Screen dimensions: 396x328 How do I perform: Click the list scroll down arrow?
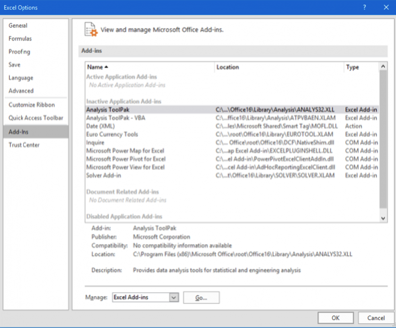383,218
